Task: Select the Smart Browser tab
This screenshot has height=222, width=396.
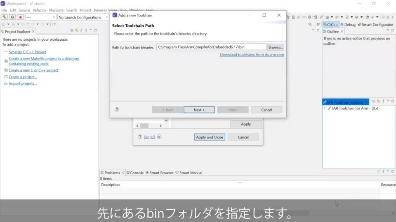Action: click(159, 173)
